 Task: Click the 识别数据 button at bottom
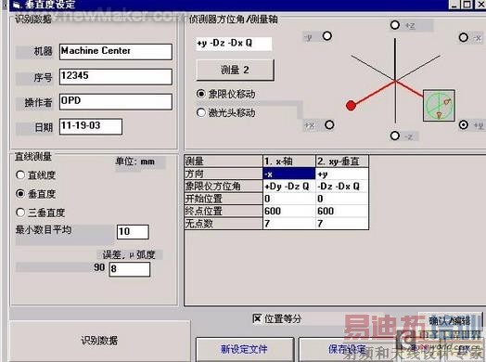point(99,341)
